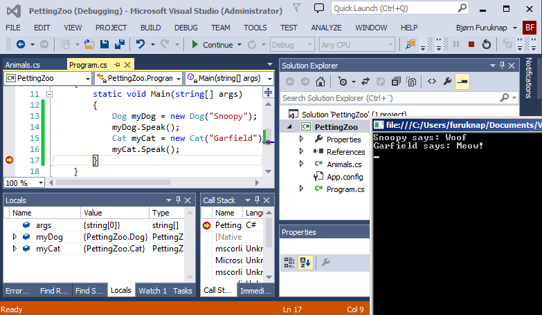
Task: Click the Search Solution Explorer field
Action: [x=399, y=98]
